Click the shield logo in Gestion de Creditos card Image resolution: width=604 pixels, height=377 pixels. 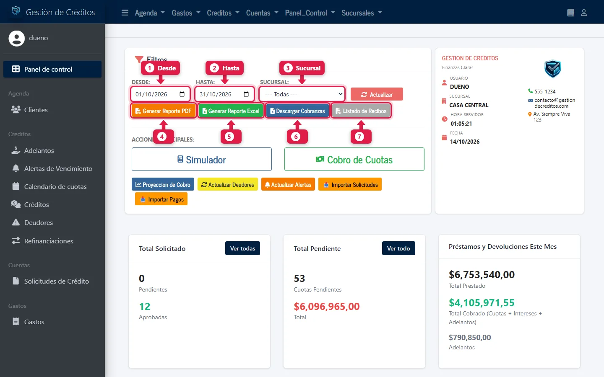tap(553, 69)
